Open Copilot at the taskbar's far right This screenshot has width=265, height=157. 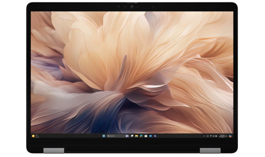(x=230, y=136)
